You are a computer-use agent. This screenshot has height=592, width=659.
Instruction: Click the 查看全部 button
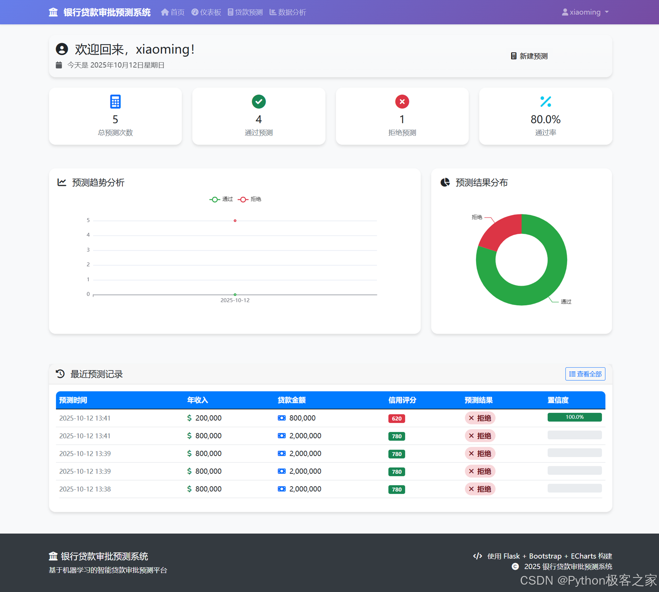click(x=585, y=374)
